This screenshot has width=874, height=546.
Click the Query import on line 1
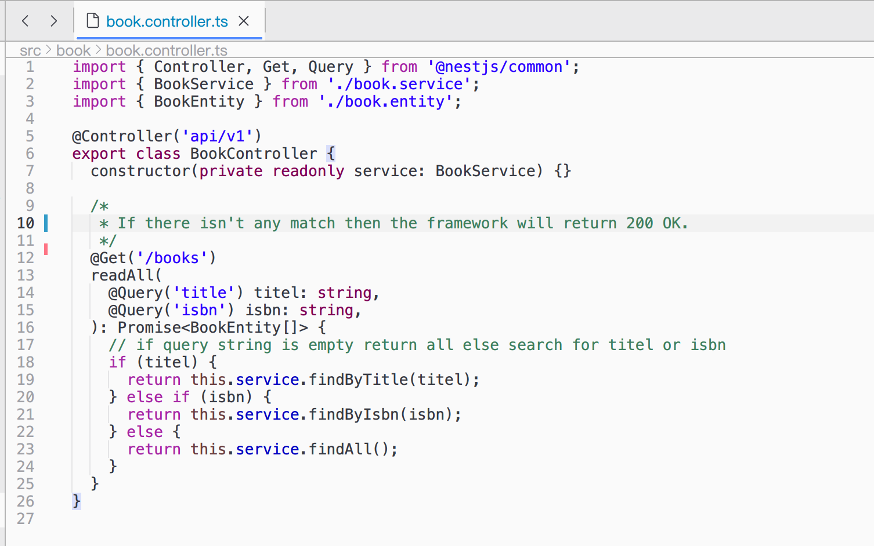tap(331, 67)
